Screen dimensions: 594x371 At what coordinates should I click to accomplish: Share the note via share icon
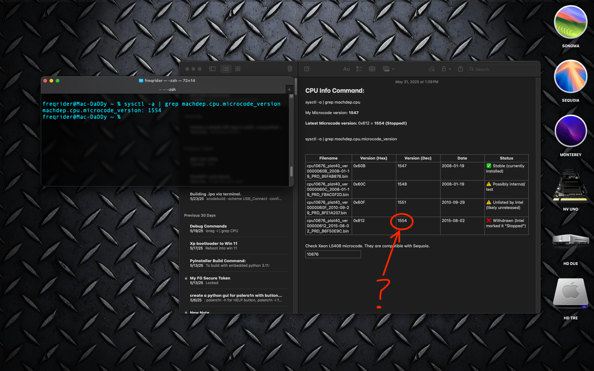[x=460, y=69]
